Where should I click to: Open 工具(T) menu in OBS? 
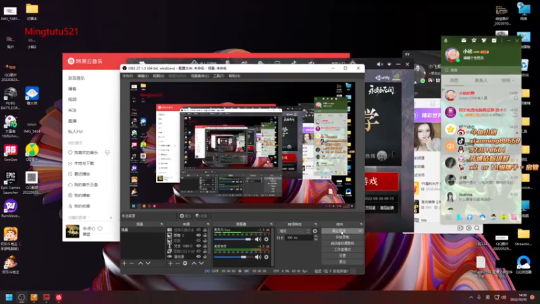pyautogui.click(x=218, y=76)
